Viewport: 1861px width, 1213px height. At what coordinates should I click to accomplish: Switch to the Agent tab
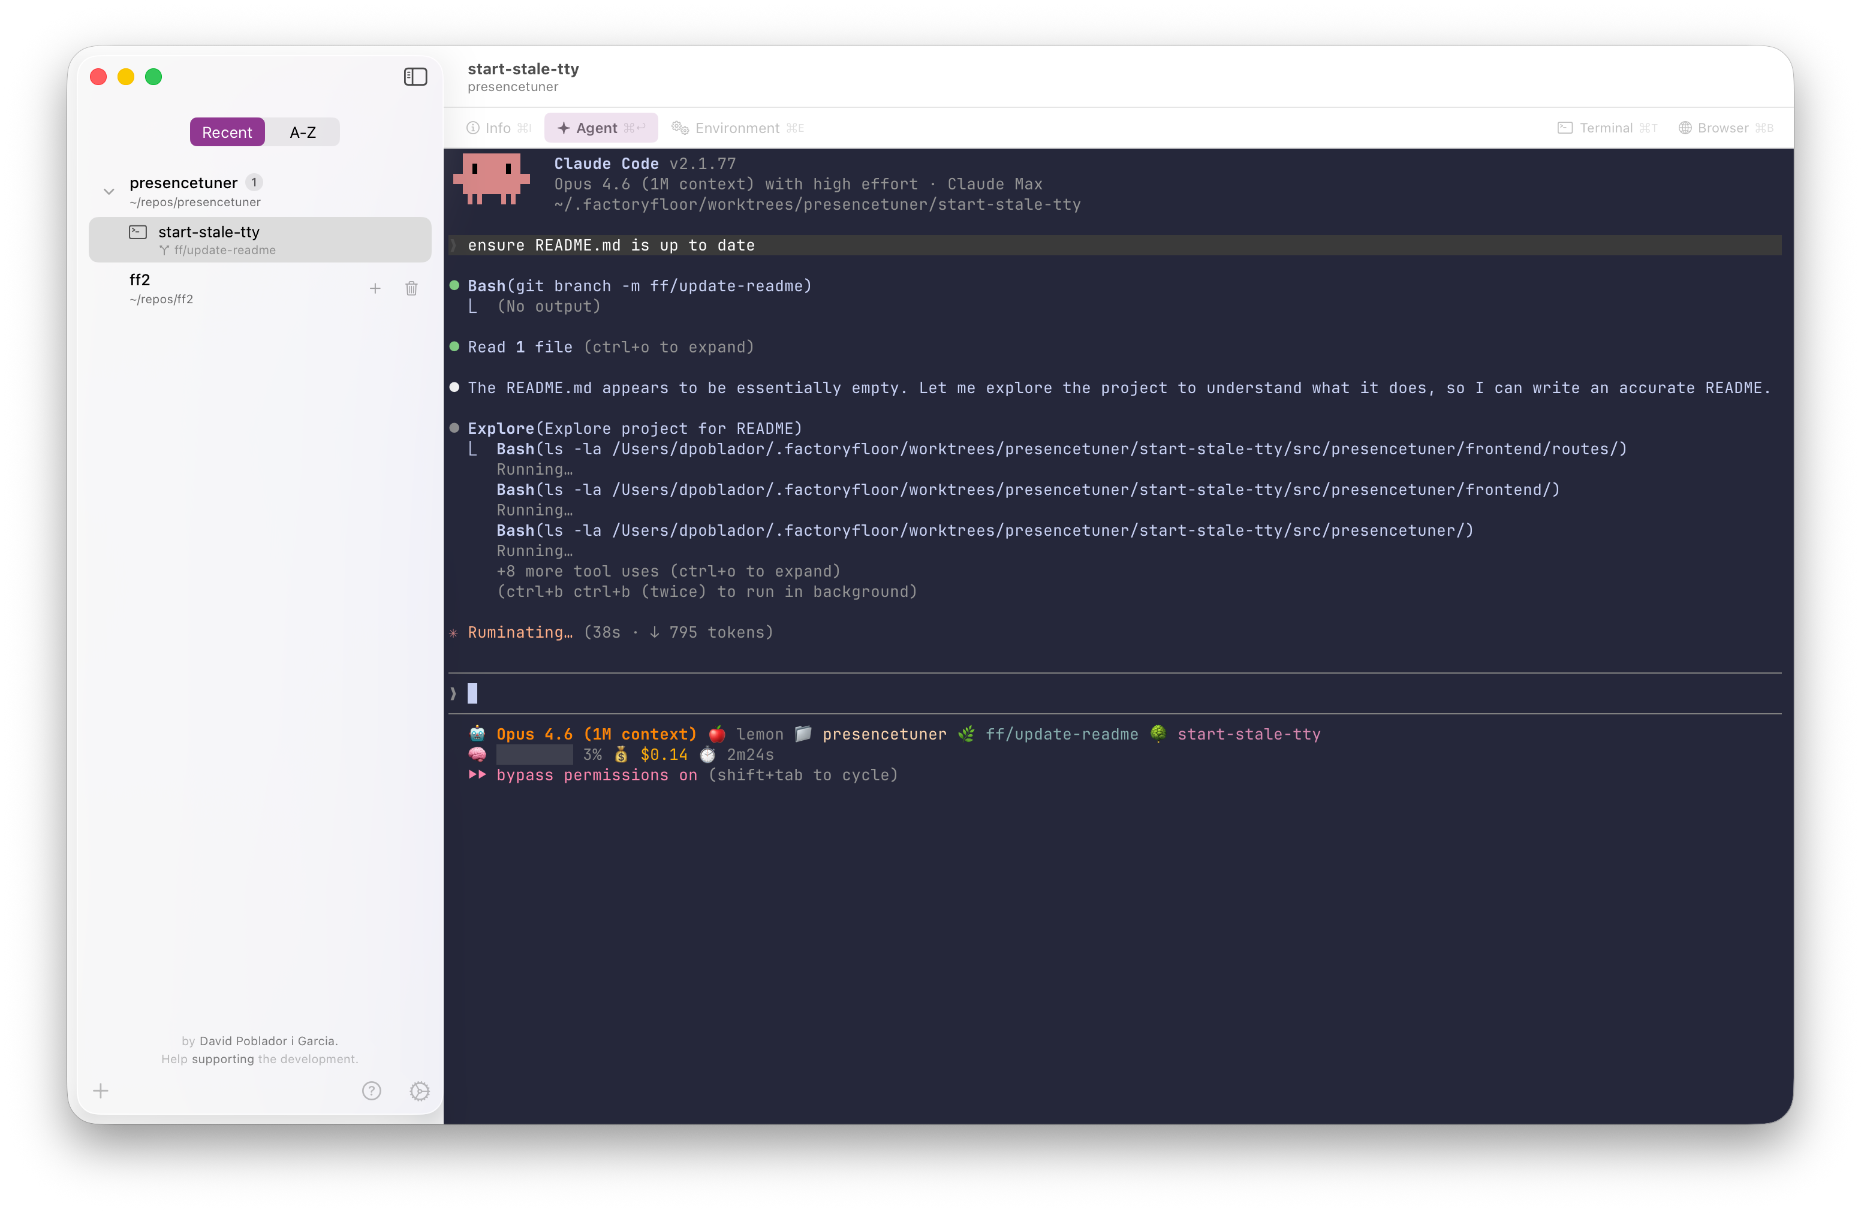pyautogui.click(x=601, y=128)
